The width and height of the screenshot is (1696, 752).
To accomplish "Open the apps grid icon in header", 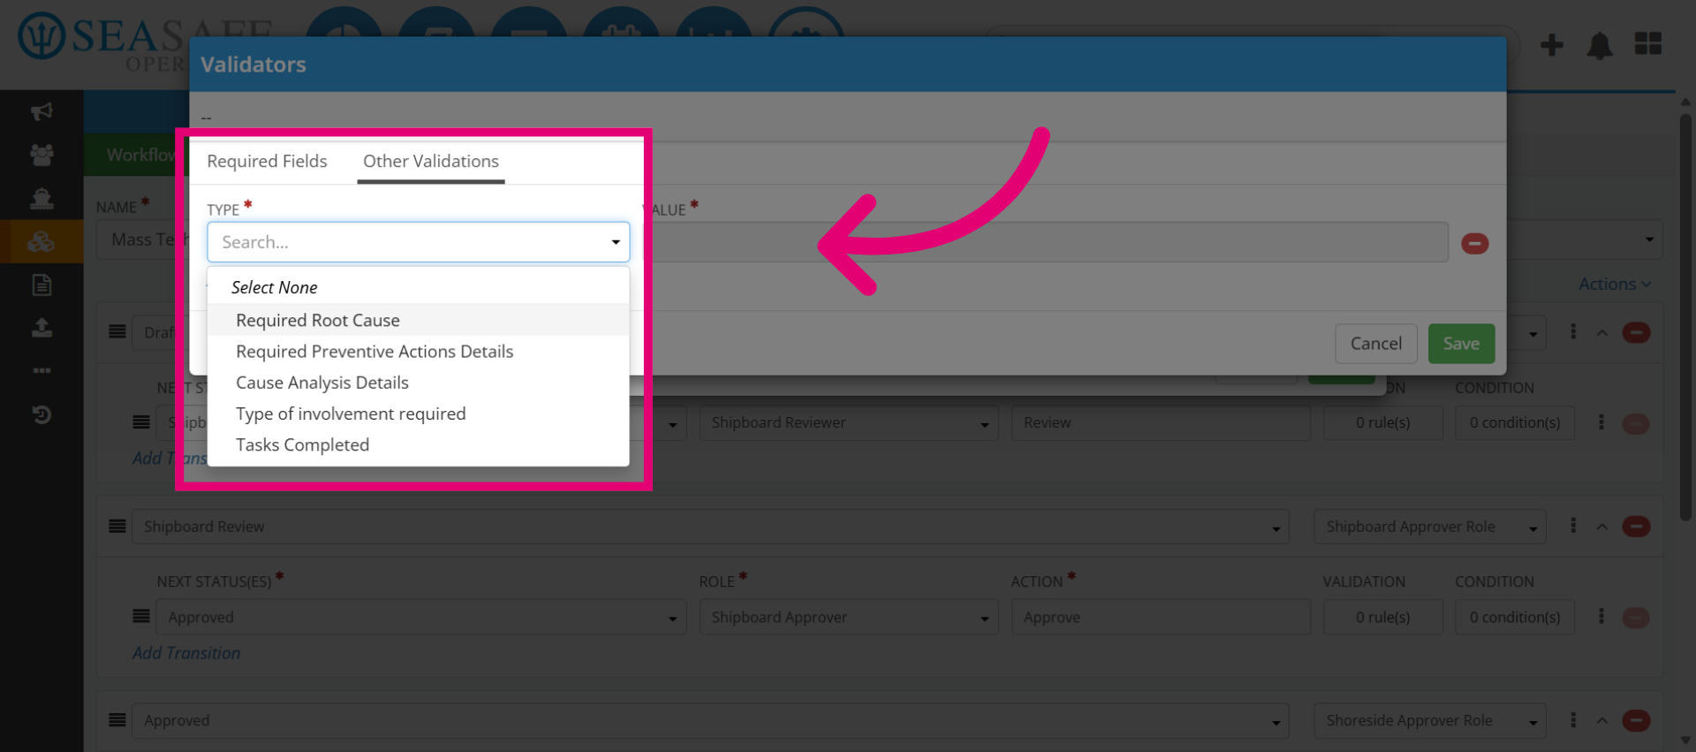I will (x=1648, y=43).
